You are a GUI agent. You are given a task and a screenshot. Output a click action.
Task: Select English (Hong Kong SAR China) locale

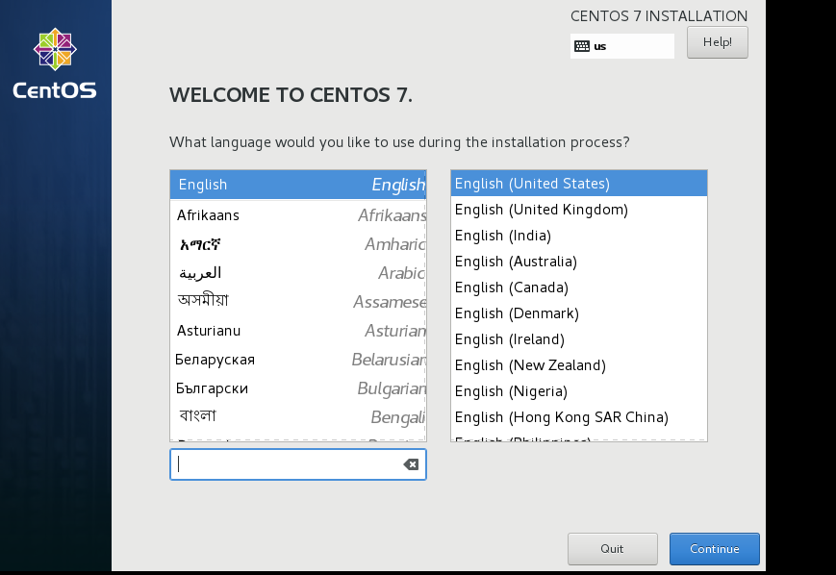point(579,417)
